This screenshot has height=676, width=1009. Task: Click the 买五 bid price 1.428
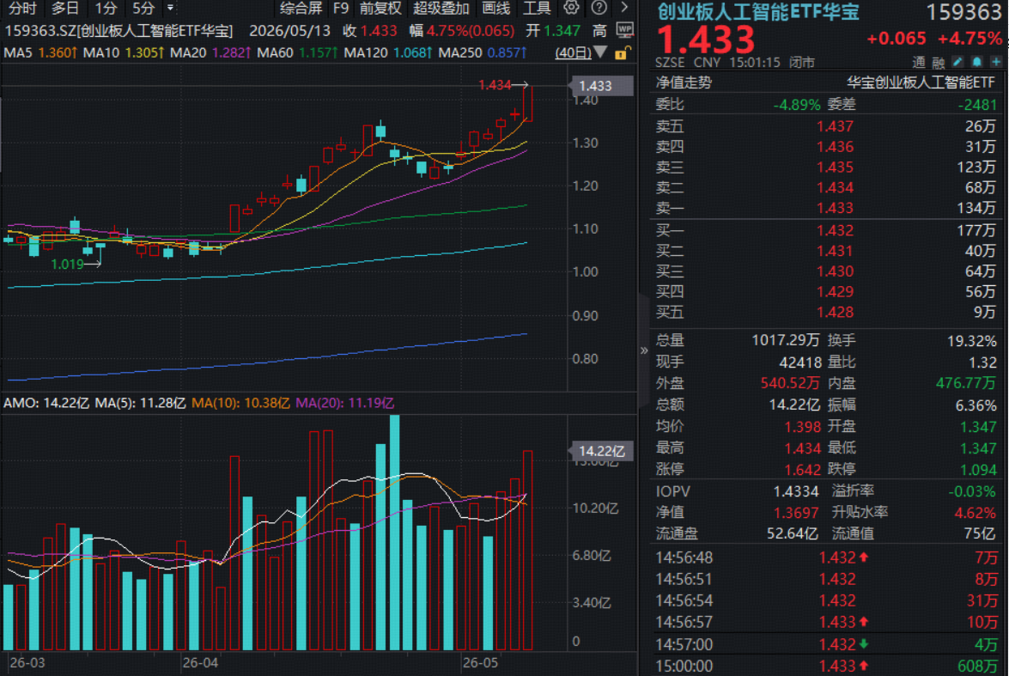(x=835, y=313)
